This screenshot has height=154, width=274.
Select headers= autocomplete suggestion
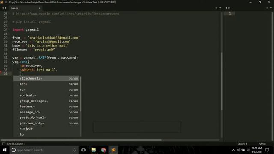(x=46, y=107)
